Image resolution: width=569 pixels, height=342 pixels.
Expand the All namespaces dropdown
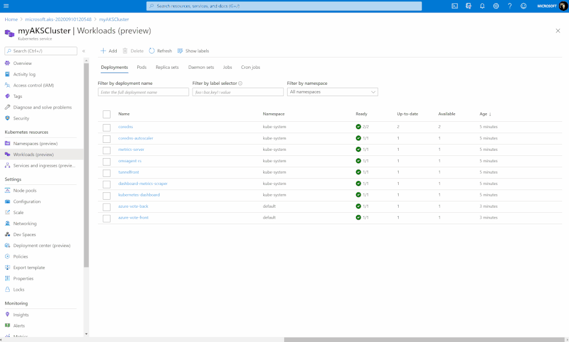(333, 92)
